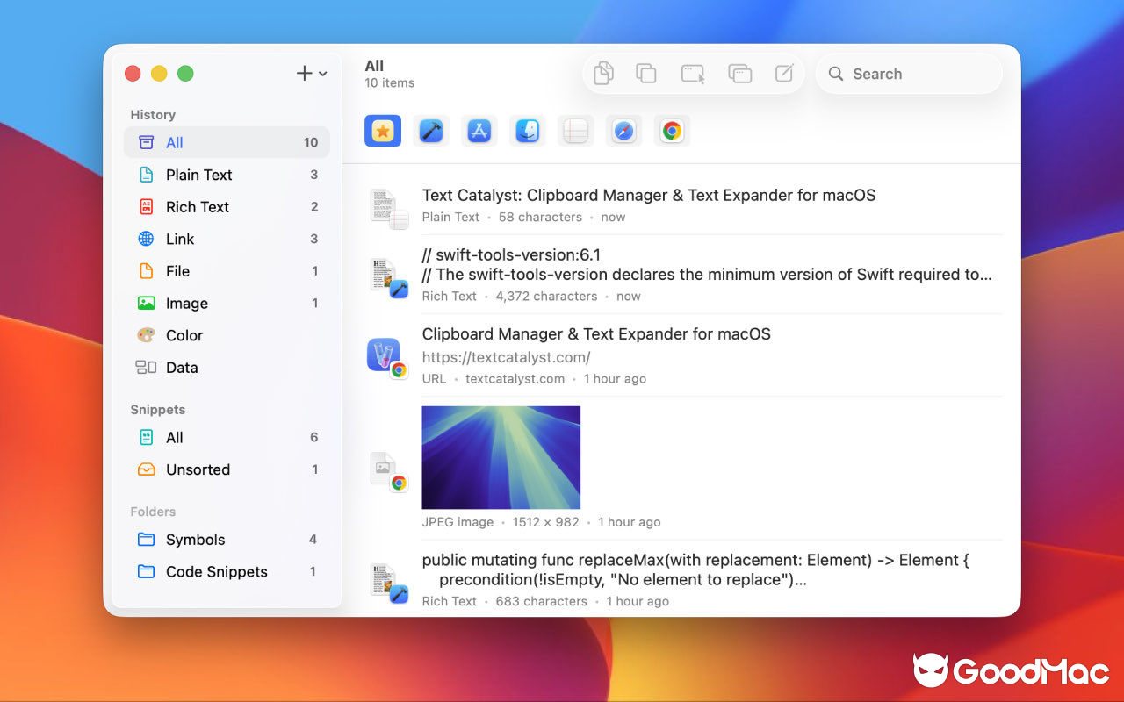The width and height of the screenshot is (1124, 702).
Task: Filter items copied from Finder
Action: click(527, 129)
